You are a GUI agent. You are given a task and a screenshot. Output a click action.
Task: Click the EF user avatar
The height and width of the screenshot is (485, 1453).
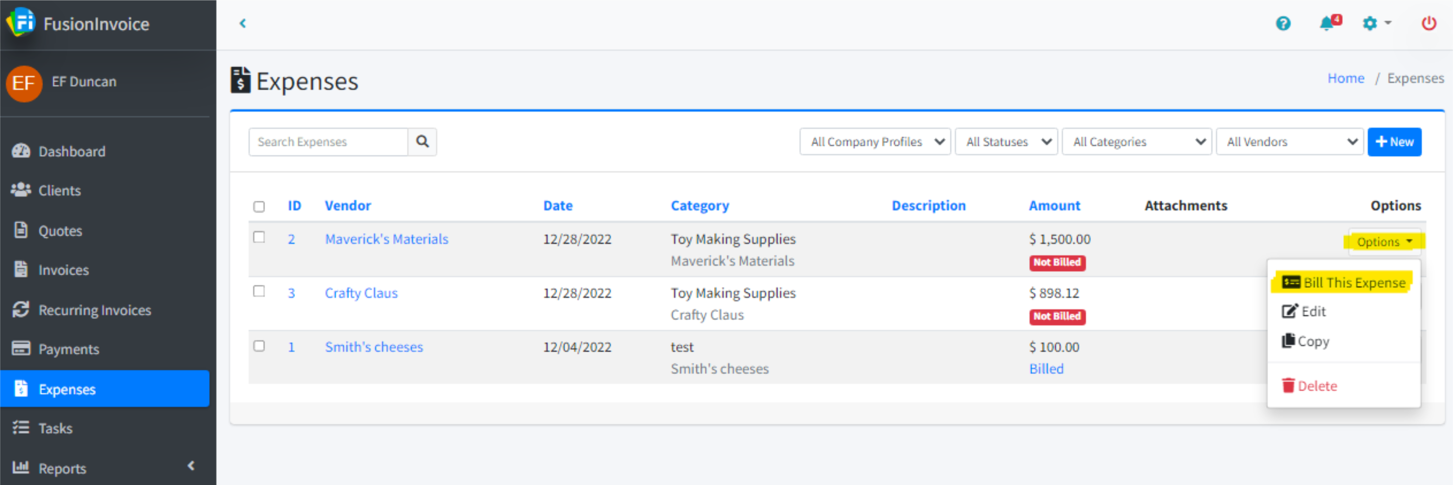point(24,83)
